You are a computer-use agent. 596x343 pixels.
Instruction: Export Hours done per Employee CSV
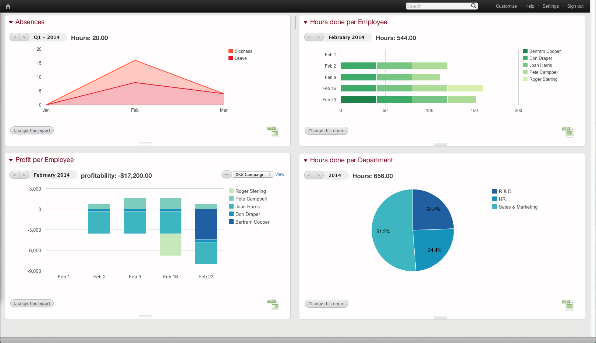(x=568, y=132)
